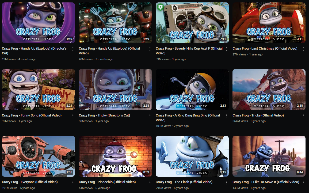
Task: Play A Ring Ding Ding Ding thumbnail
Action: (x=192, y=90)
